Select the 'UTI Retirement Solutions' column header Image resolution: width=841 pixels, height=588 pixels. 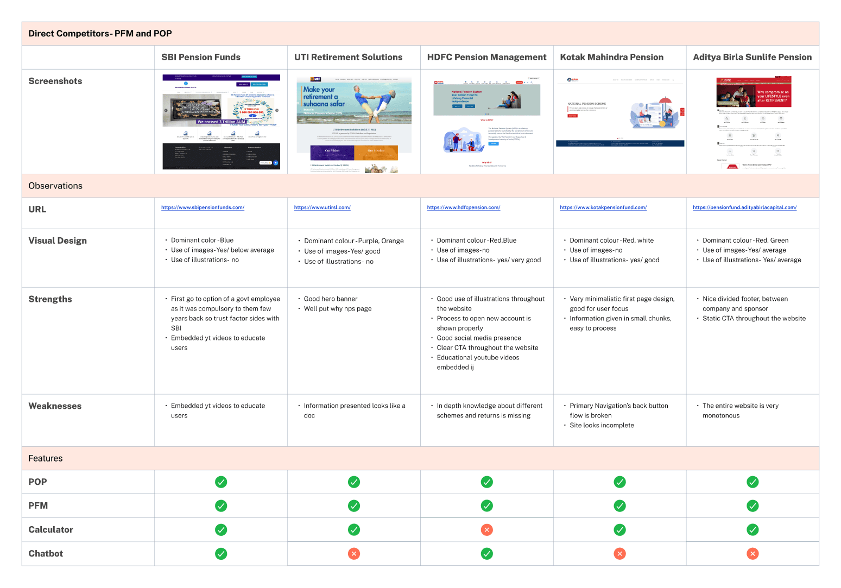click(x=348, y=58)
